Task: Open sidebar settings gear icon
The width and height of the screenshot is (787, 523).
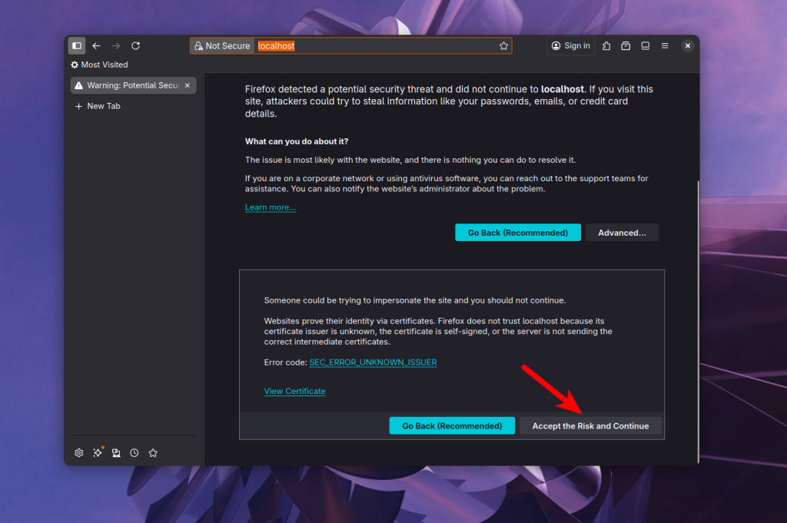Action: pos(78,453)
